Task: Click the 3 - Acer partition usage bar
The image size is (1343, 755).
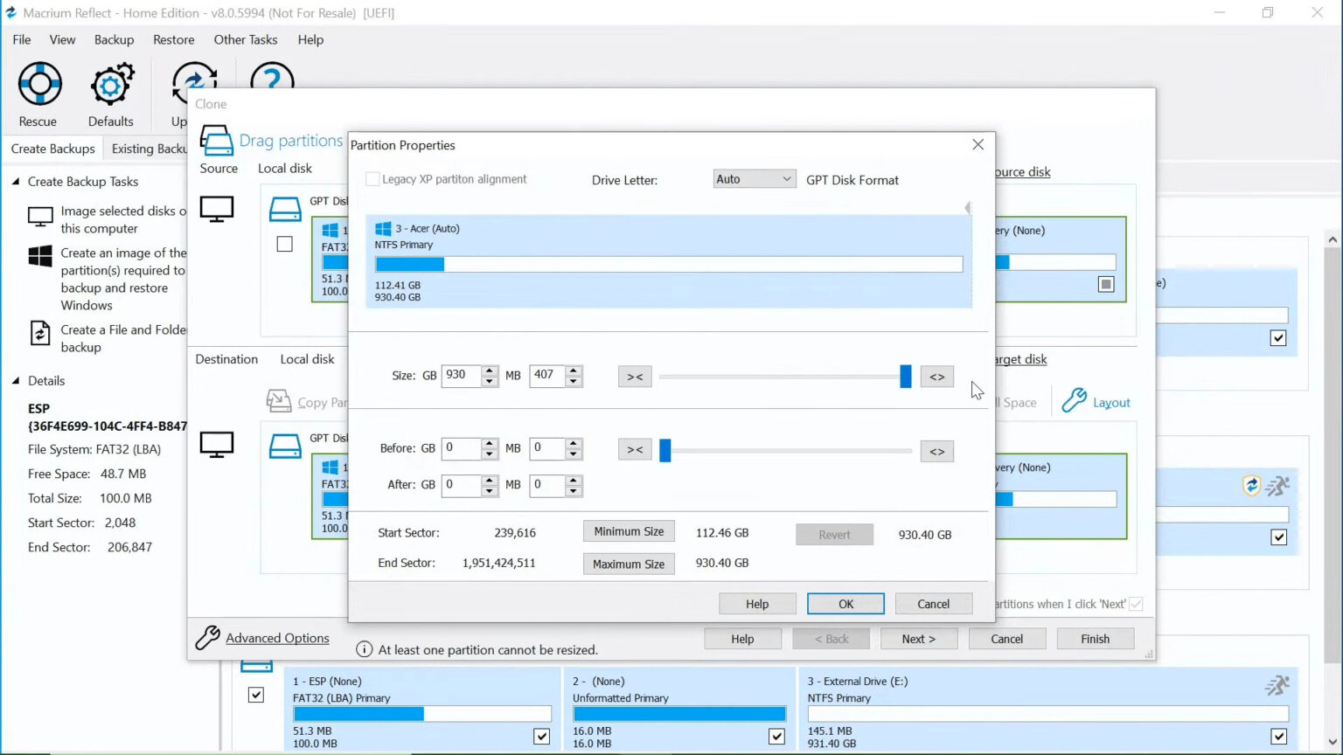Action: click(669, 264)
